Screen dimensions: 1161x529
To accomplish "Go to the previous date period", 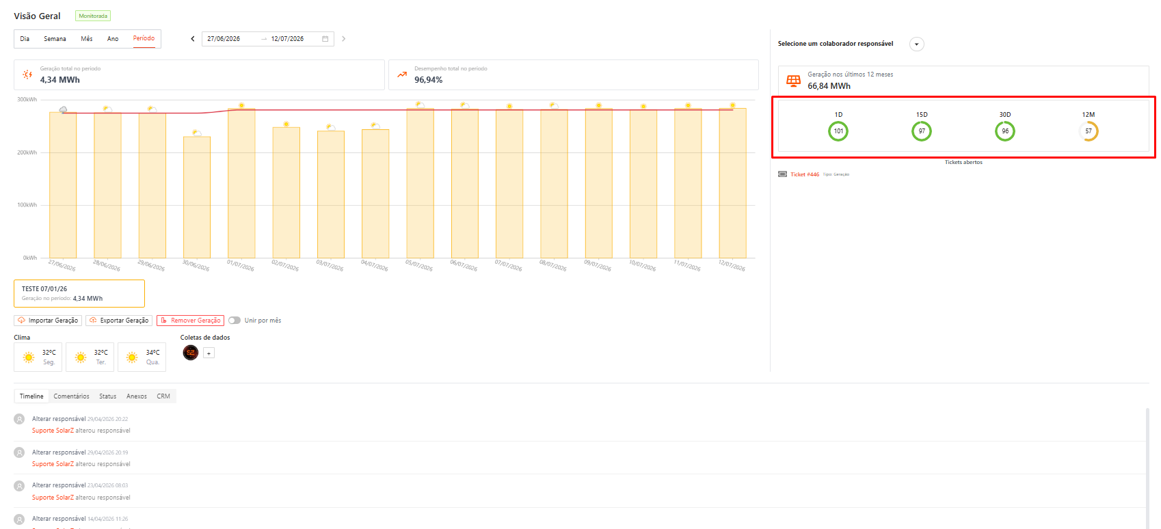I will [x=193, y=39].
